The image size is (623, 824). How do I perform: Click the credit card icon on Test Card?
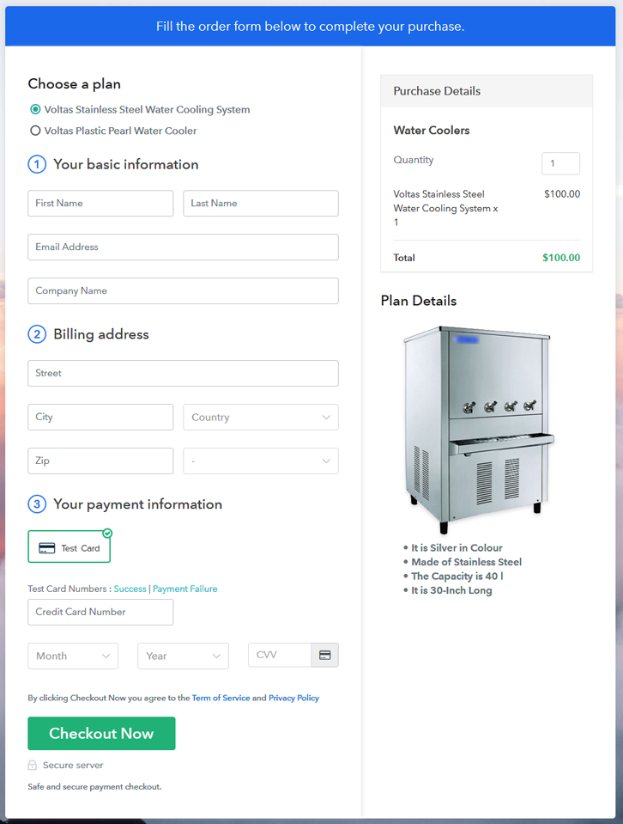46,548
